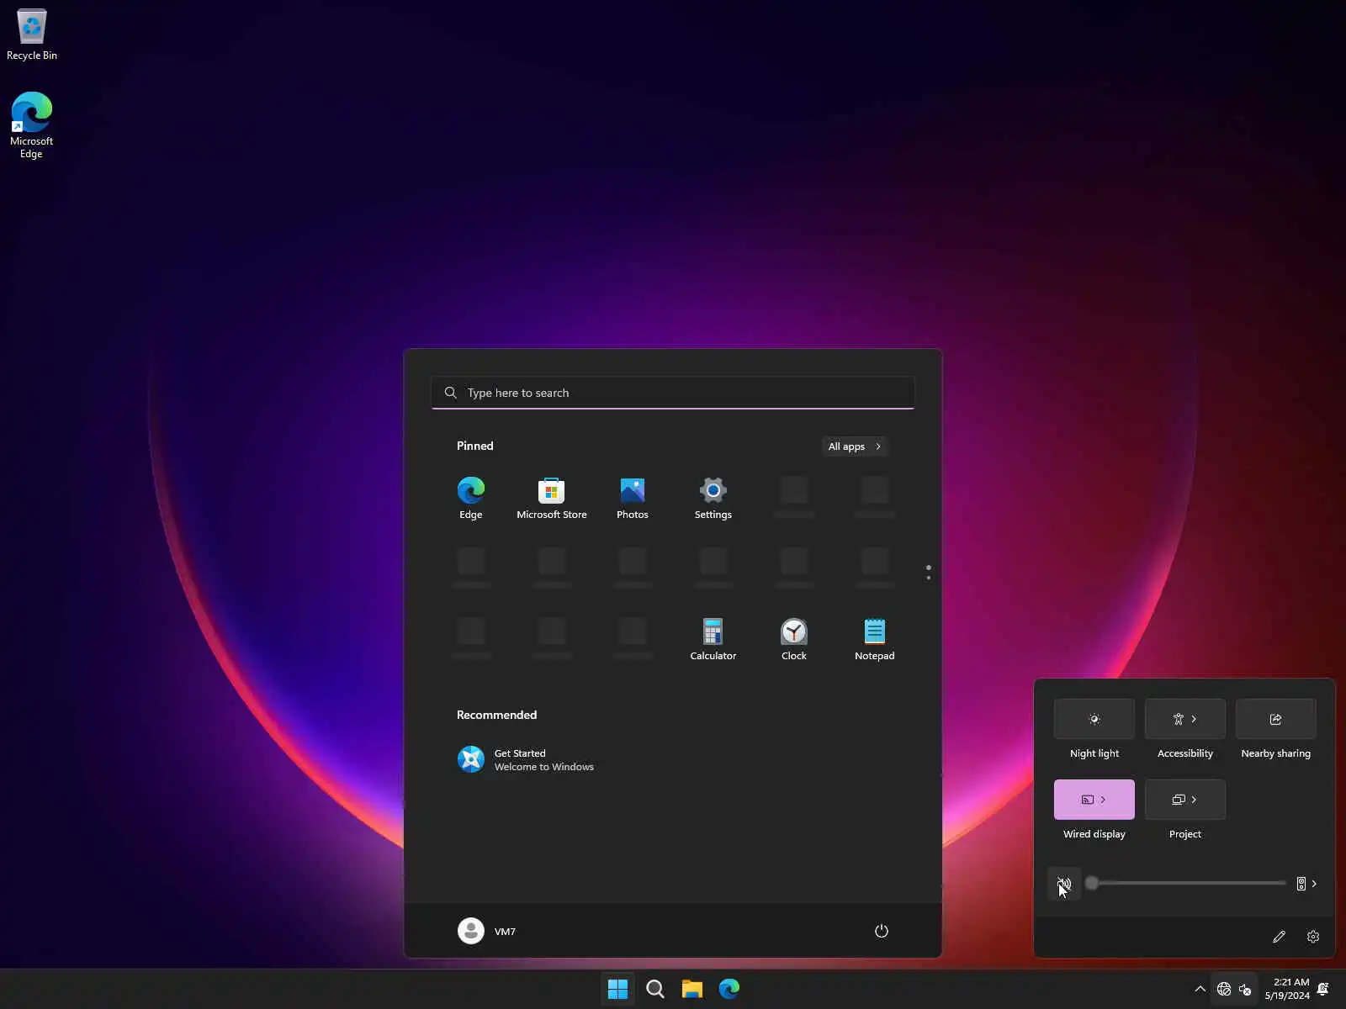
Task: Open the Clock app
Action: coord(794,639)
